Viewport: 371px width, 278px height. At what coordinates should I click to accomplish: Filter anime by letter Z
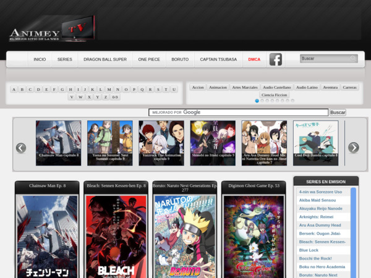pos(106,97)
